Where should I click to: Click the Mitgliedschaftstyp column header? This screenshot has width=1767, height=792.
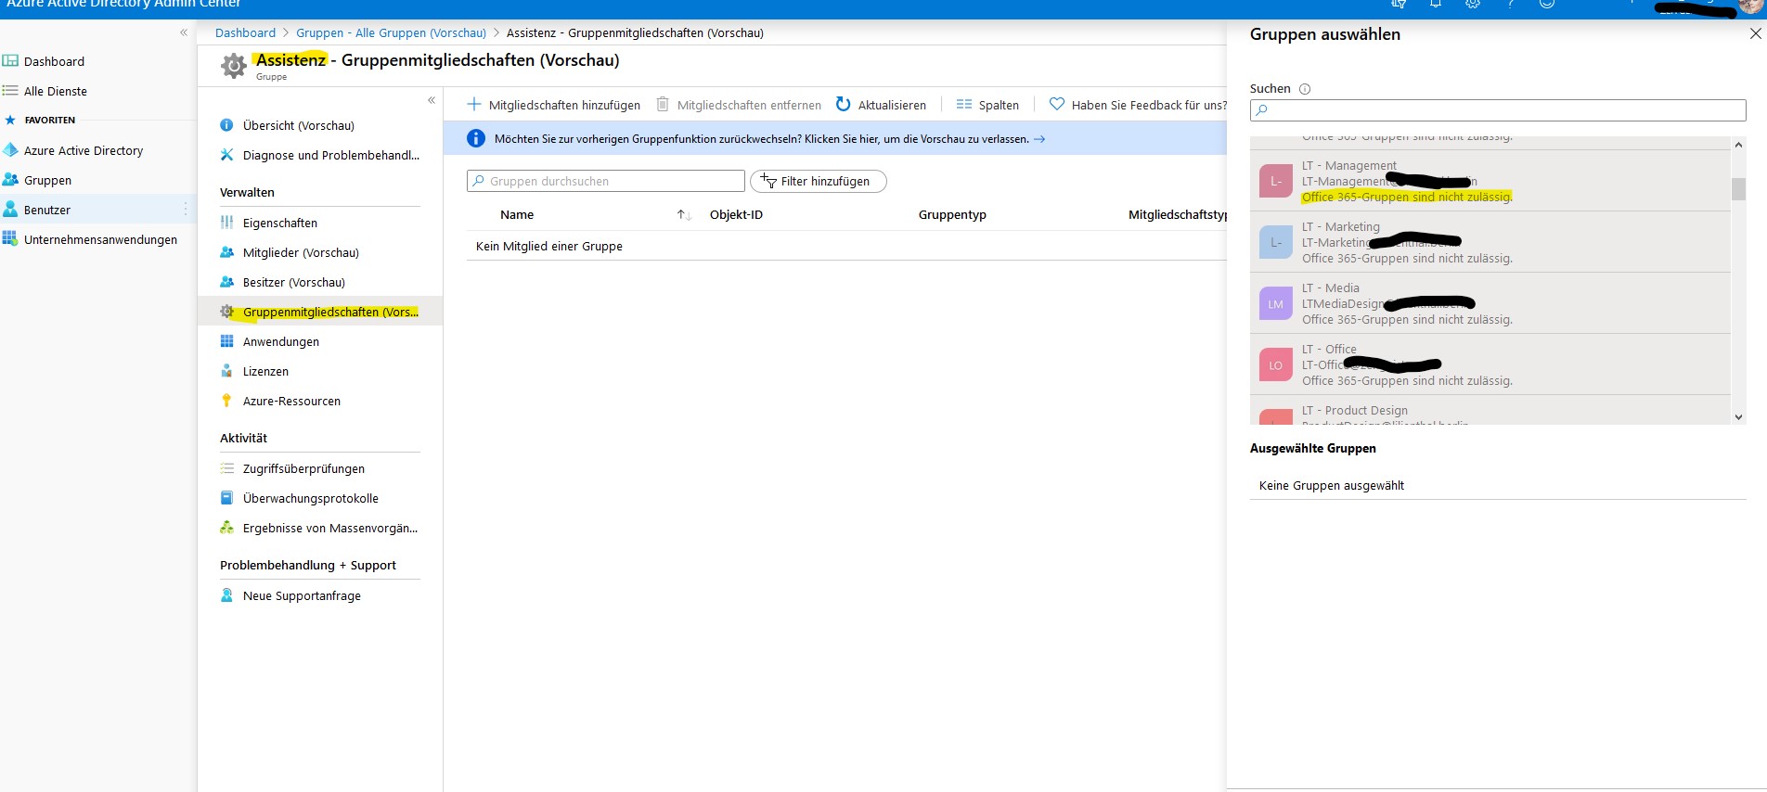coord(1178,214)
